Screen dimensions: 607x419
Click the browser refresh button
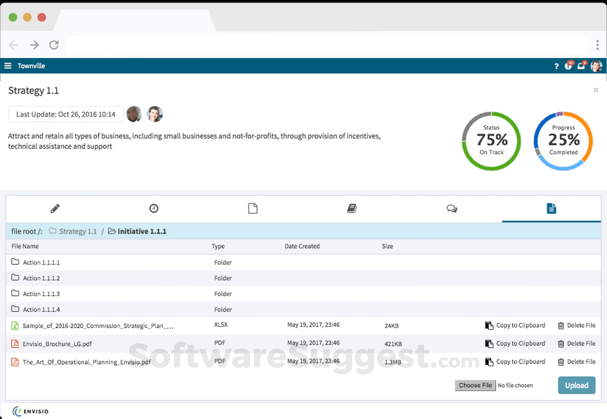(x=54, y=44)
